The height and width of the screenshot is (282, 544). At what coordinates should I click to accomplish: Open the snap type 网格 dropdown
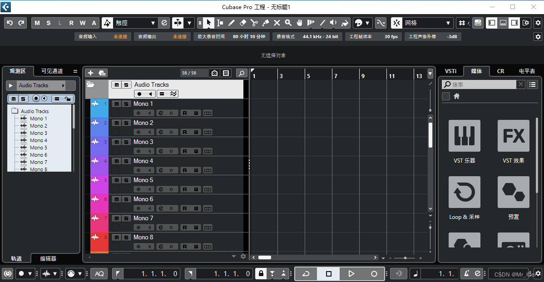[427, 23]
